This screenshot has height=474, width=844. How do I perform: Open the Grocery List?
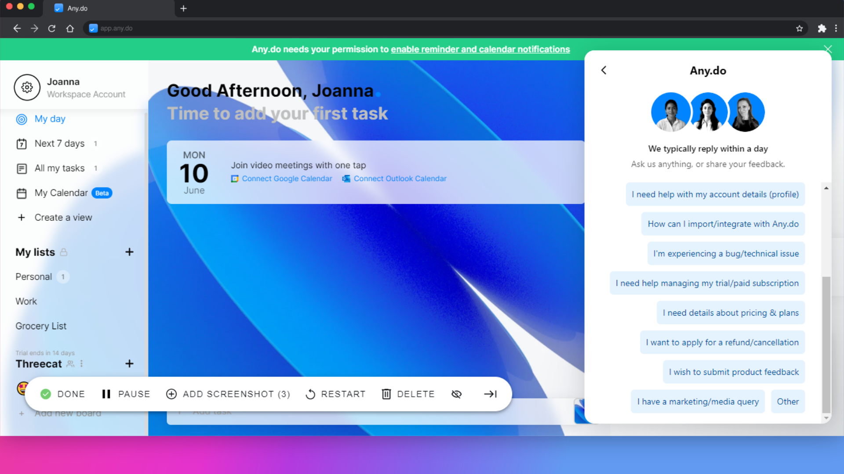click(x=41, y=326)
